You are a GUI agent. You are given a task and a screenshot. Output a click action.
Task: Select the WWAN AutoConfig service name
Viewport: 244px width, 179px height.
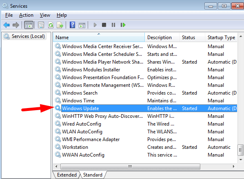click(x=83, y=155)
